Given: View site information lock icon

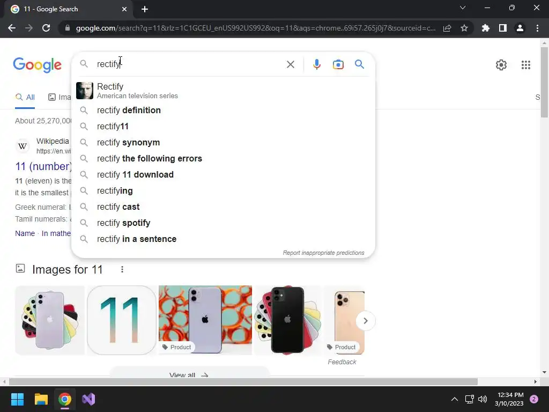Looking at the screenshot, I should point(68,28).
